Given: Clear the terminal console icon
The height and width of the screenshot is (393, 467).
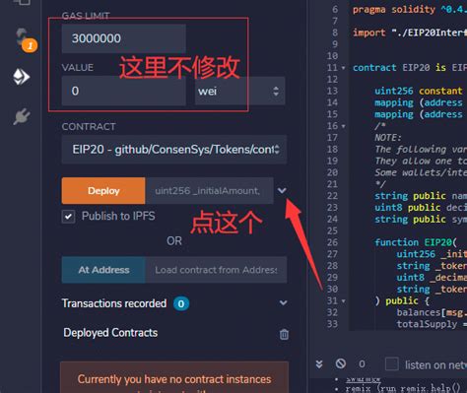Looking at the screenshot, I should click(x=341, y=363).
